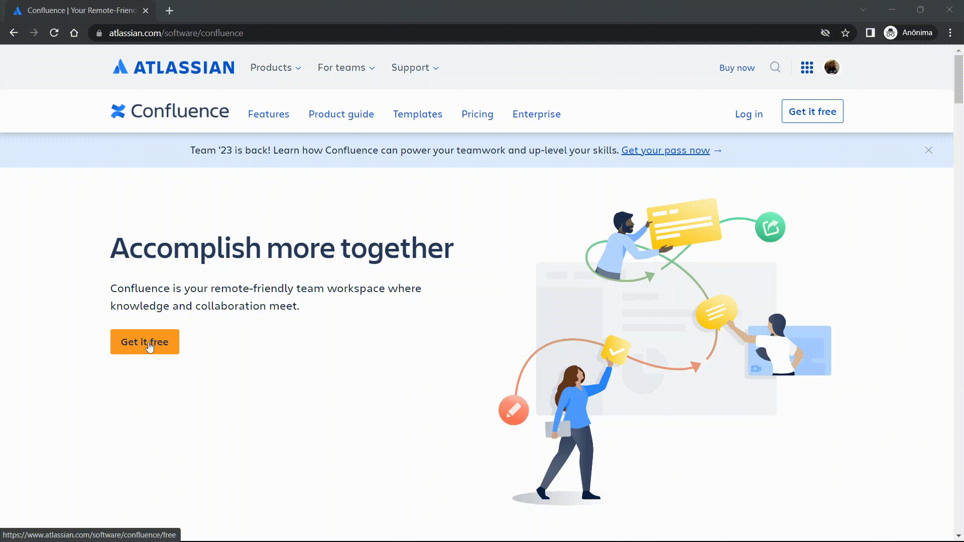This screenshot has width=964, height=542.
Task: Toggle the browser side panel
Action: pyautogui.click(x=870, y=33)
